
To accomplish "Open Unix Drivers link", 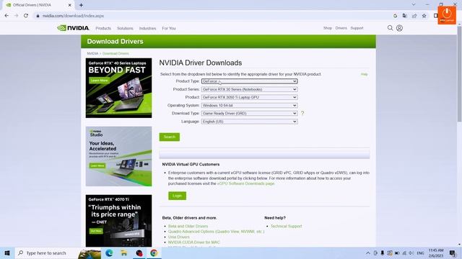I will (179, 237).
